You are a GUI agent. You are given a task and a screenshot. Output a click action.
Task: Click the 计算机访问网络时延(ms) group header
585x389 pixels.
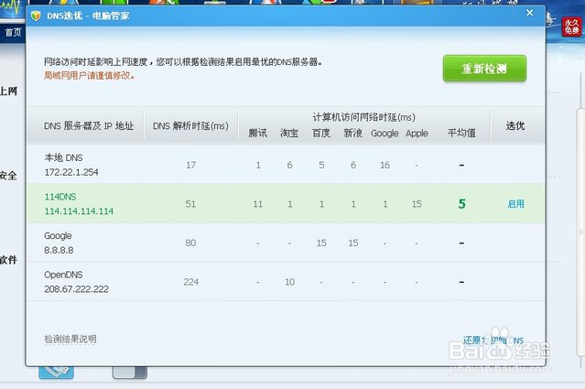pos(363,117)
